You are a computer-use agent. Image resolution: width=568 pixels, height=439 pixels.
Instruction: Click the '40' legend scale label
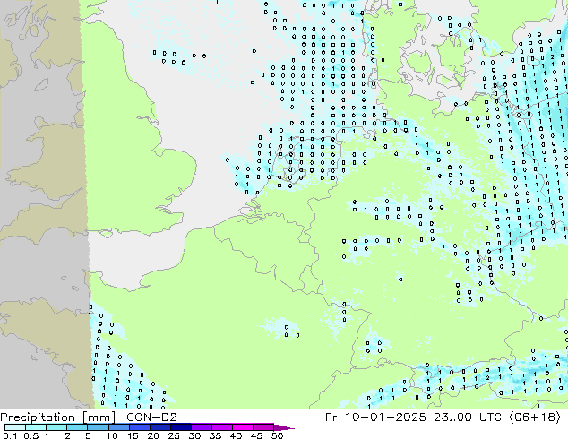(x=236, y=435)
